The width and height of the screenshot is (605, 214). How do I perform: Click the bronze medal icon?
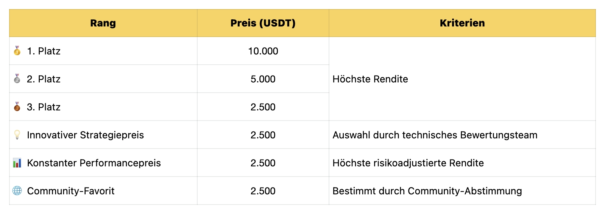pos(17,107)
